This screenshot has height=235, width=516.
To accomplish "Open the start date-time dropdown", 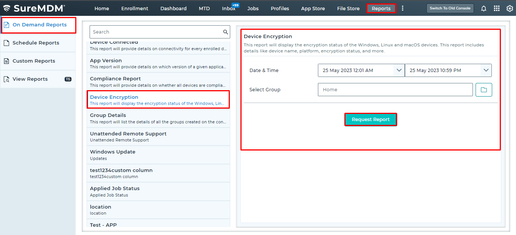I will click(x=399, y=70).
